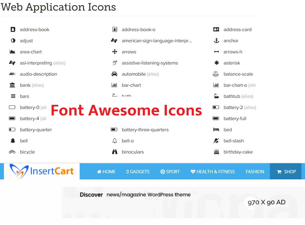
Task: Click the area-chart text label
Action: tap(31, 52)
